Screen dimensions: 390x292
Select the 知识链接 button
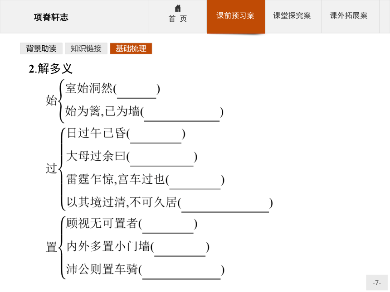86,48
